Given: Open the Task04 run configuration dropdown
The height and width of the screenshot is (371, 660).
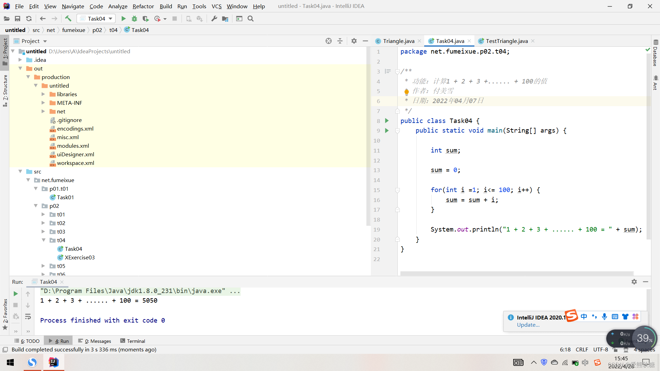Looking at the screenshot, I should point(96,19).
